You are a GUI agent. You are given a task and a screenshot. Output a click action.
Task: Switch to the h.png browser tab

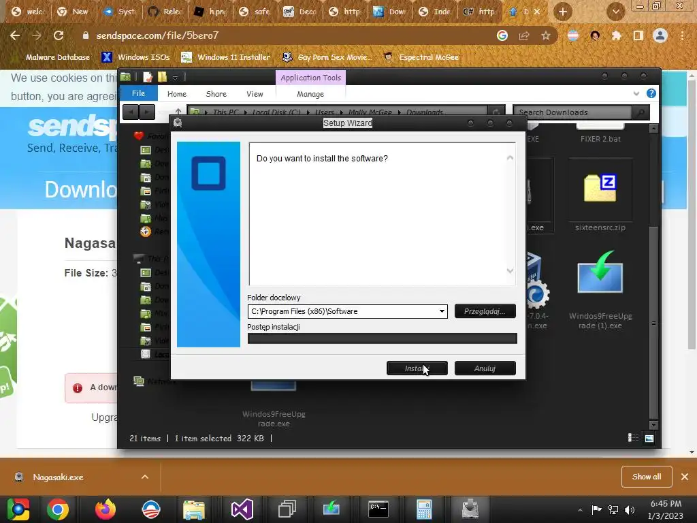tap(211, 12)
